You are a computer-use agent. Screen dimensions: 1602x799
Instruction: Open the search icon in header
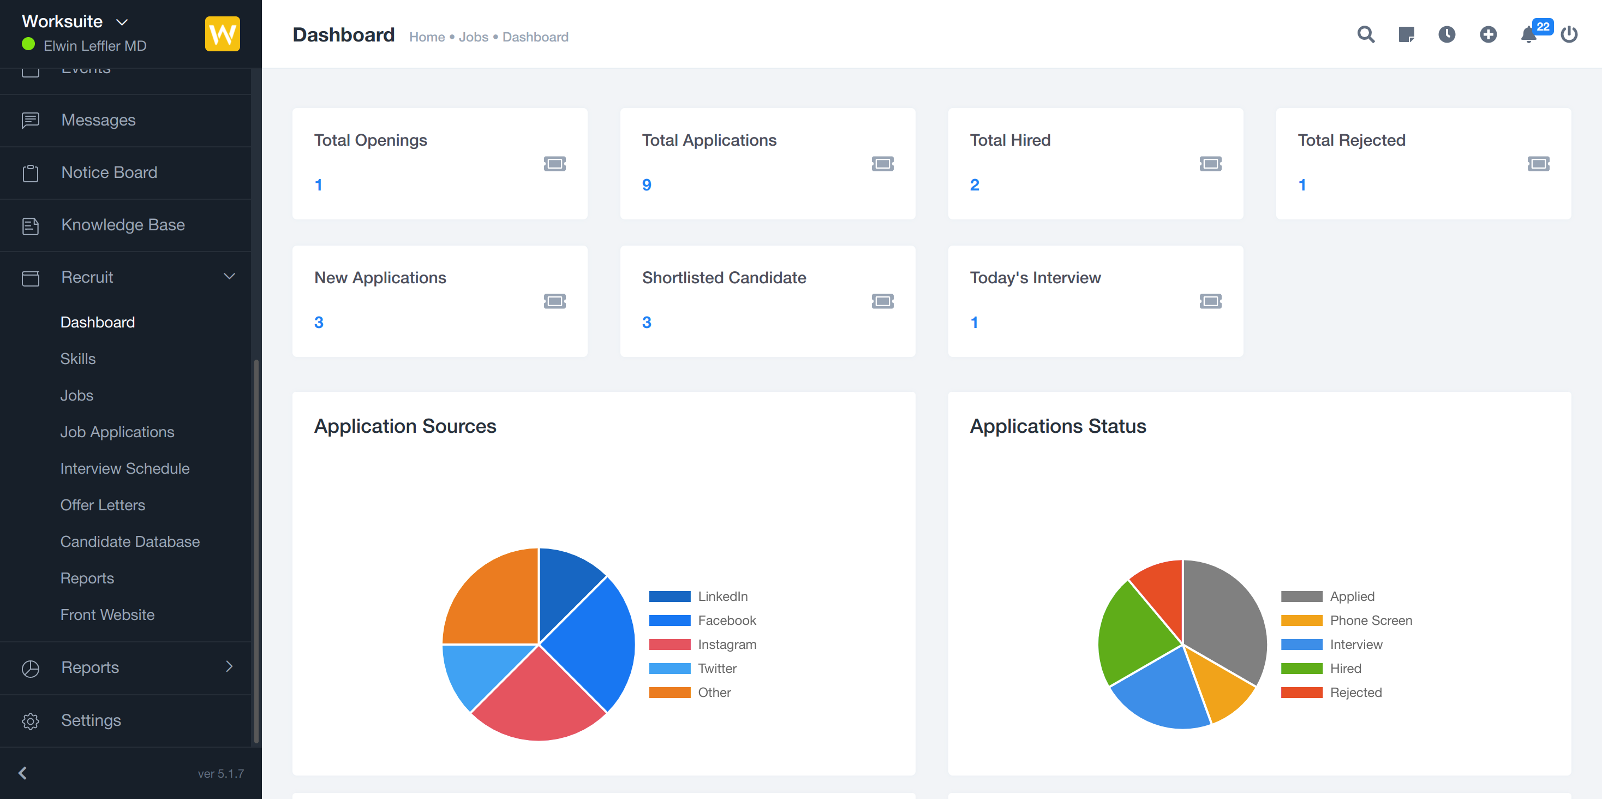tap(1365, 34)
